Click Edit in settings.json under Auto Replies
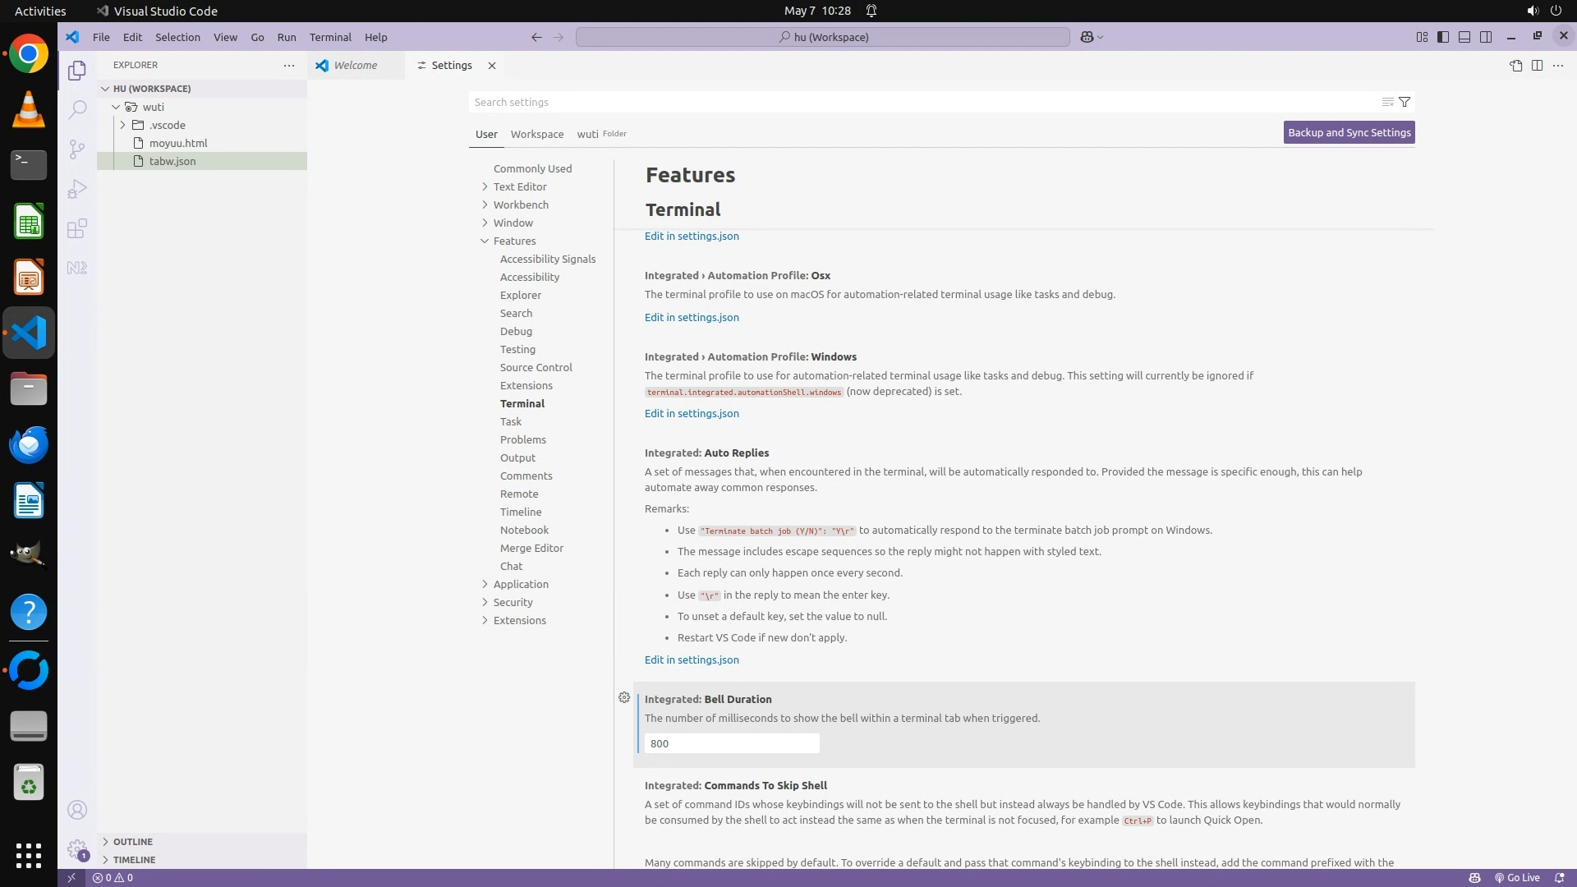The height and width of the screenshot is (887, 1577). point(692,660)
